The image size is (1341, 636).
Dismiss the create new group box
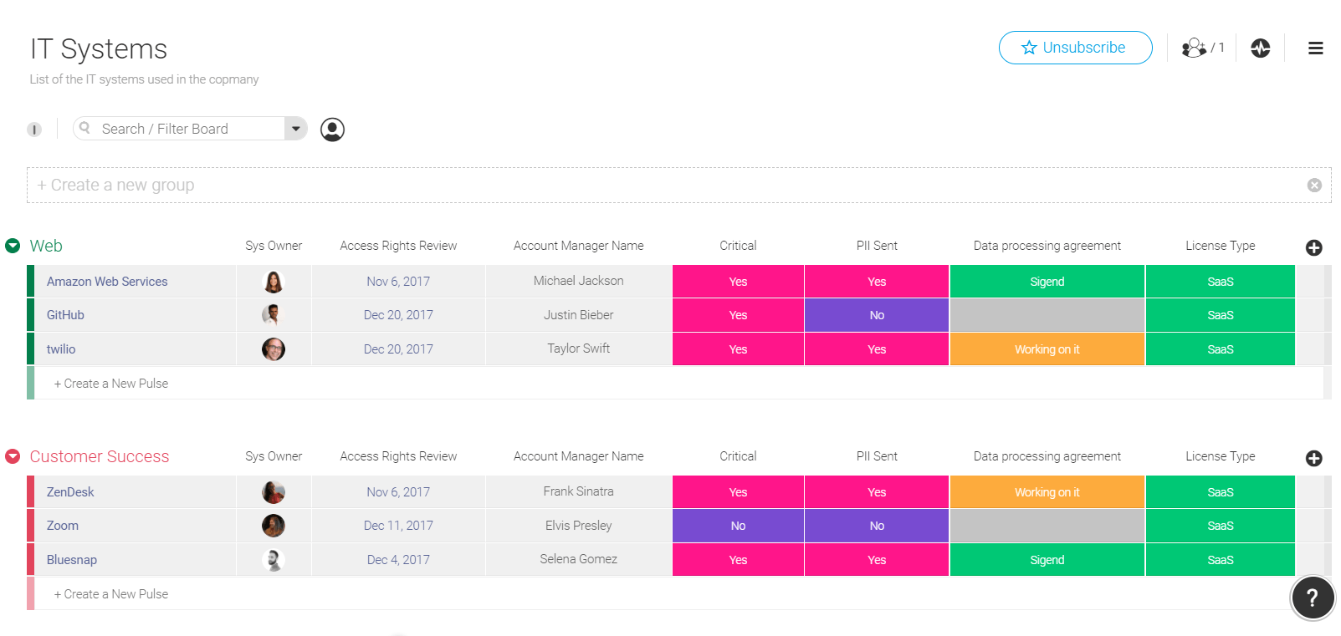click(x=1314, y=186)
